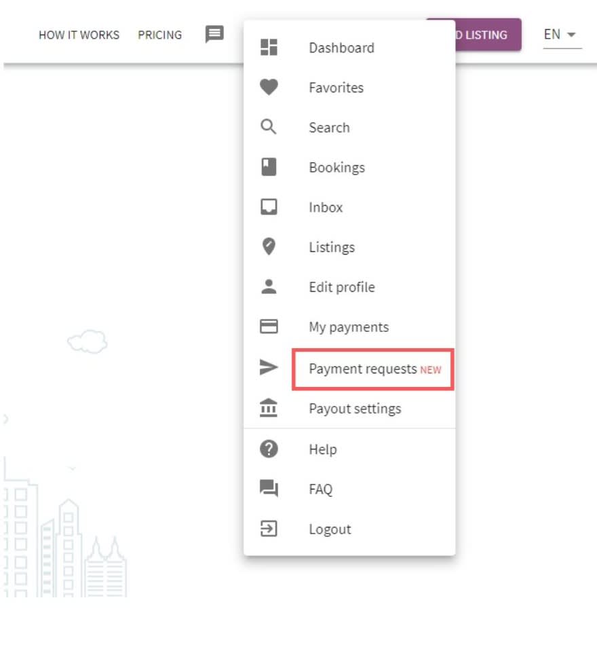The height and width of the screenshot is (670, 597).
Task: Click the My payments card icon
Action: pyautogui.click(x=269, y=327)
